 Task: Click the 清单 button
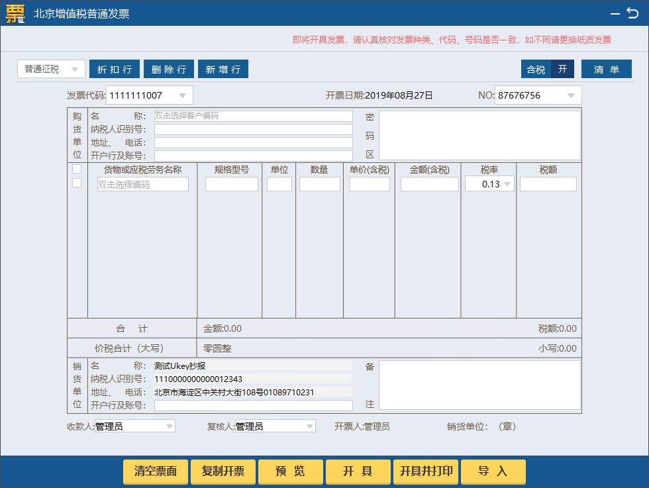point(606,69)
